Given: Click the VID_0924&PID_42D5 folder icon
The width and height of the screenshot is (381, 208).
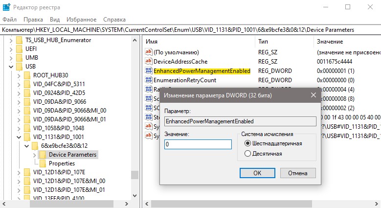Looking at the screenshot, I should tap(27, 93).
